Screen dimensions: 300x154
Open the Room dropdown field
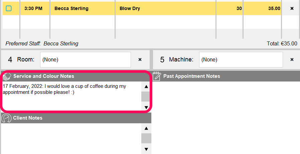85,59
